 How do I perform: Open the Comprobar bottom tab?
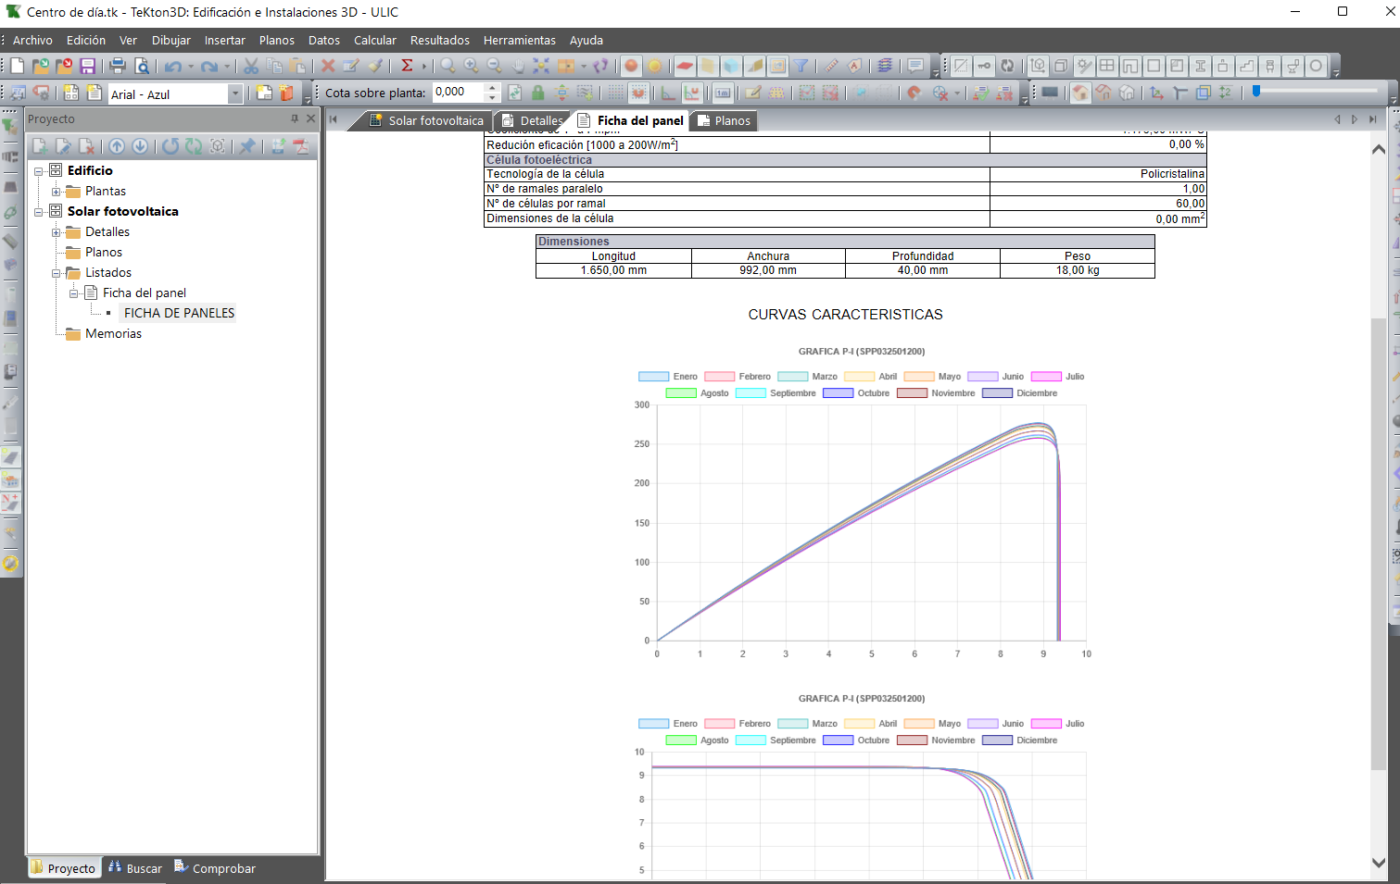coord(215,868)
